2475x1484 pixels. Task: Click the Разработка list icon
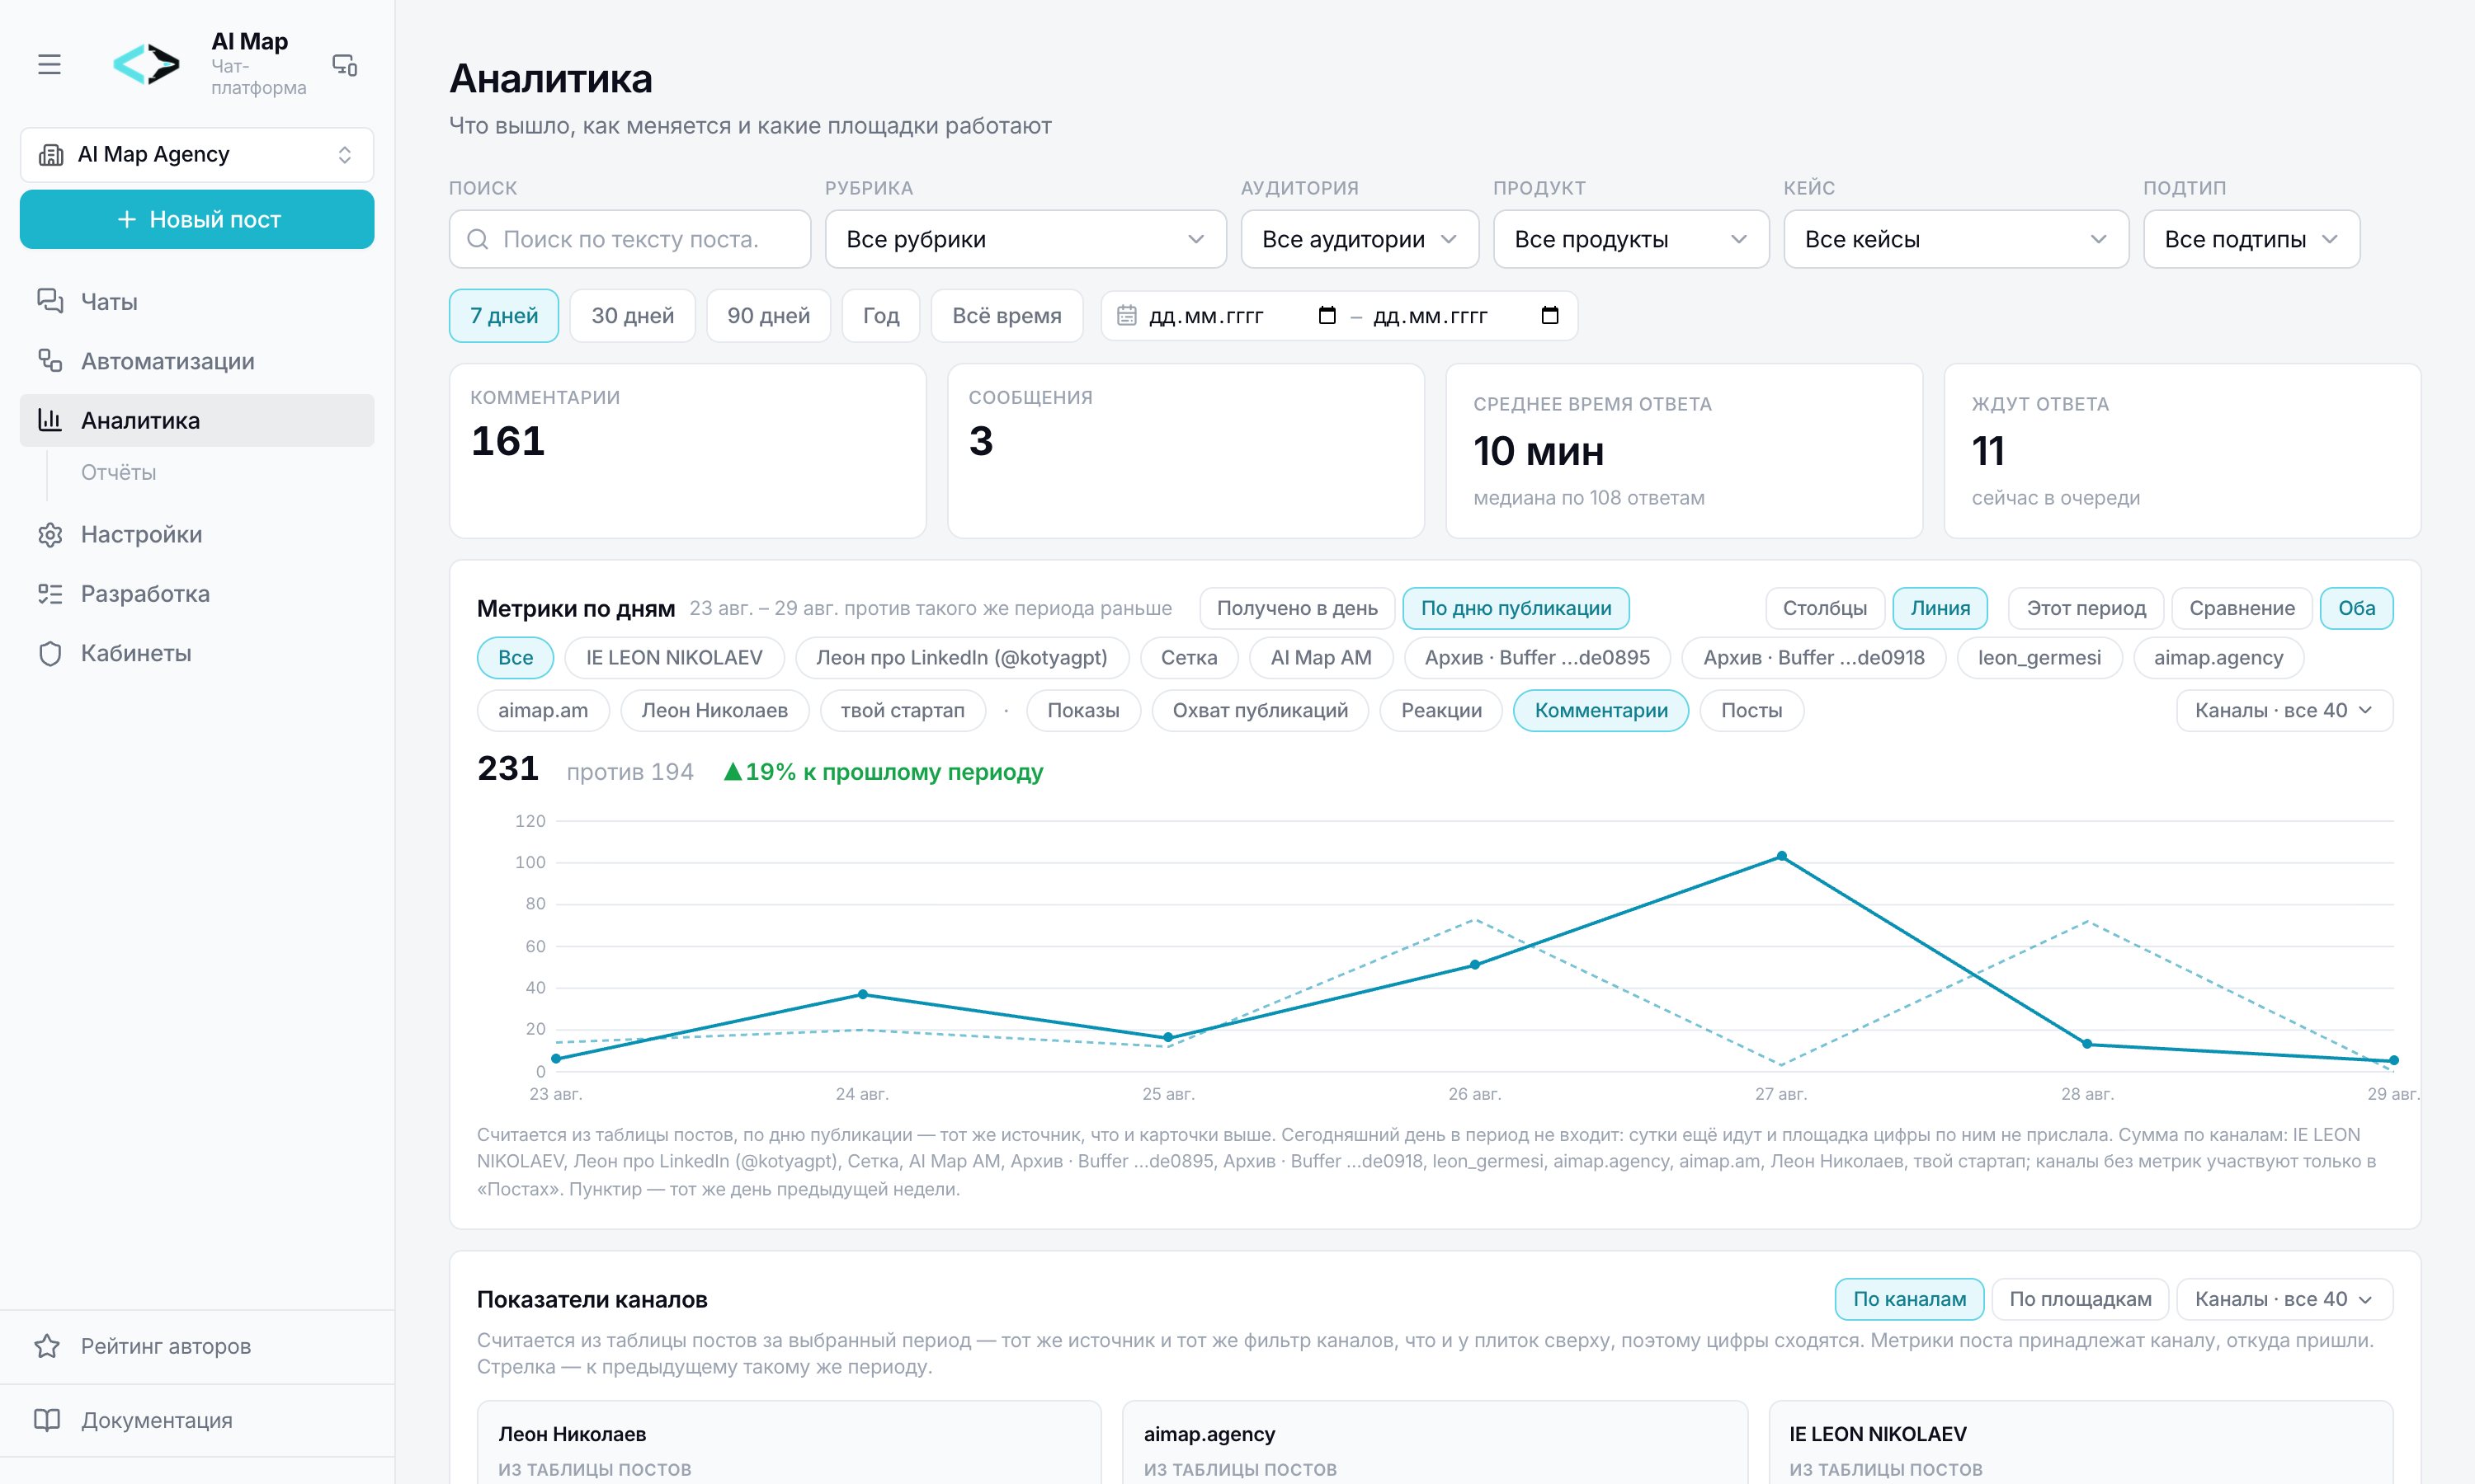50,594
